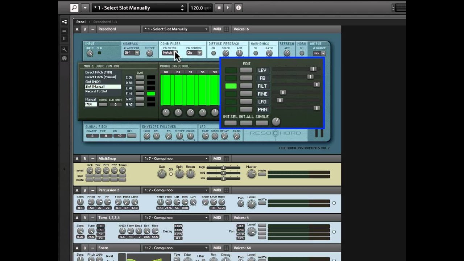Open the Percussion 2 snapshot dropdown
This screenshot has height=261, width=464.
coord(175,190)
